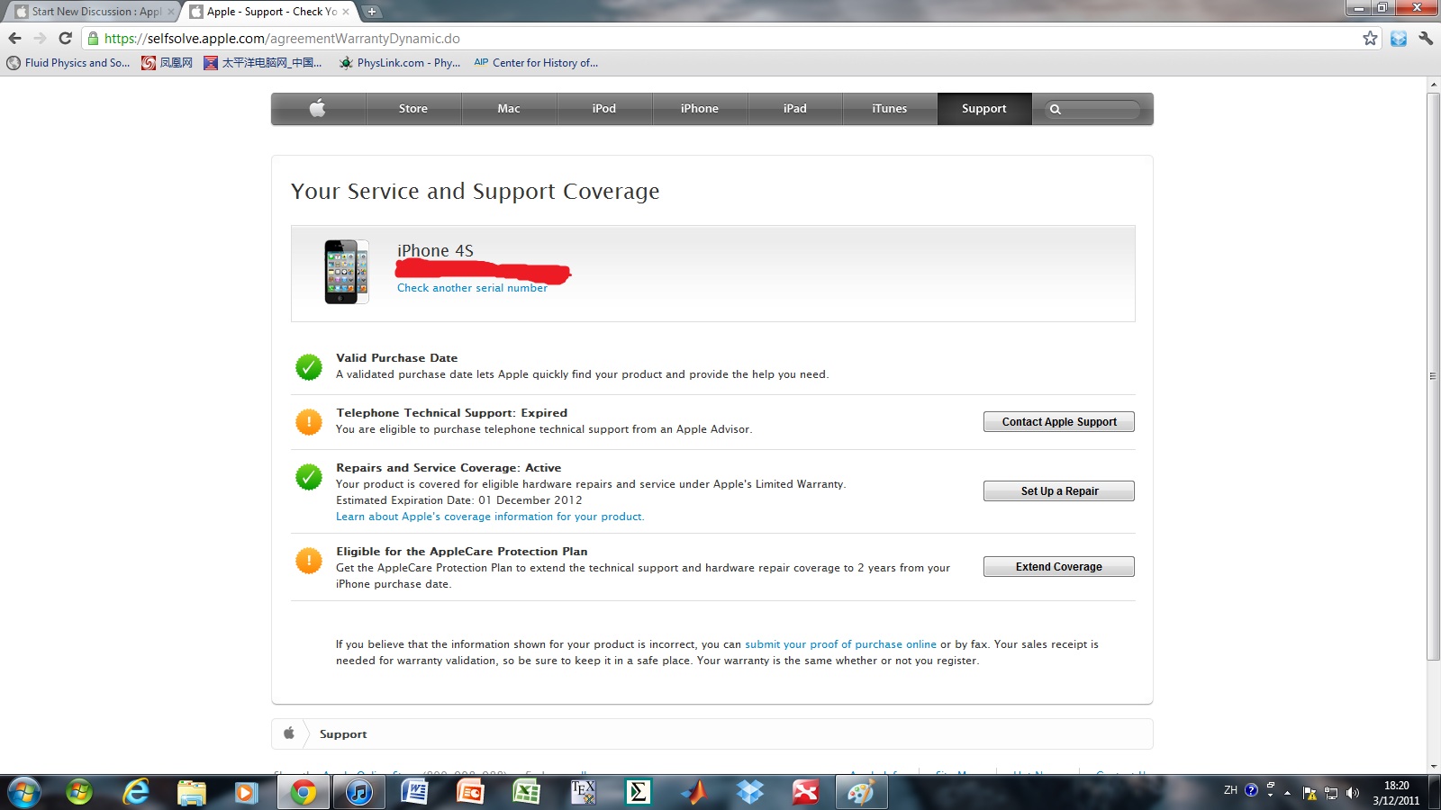Open PowerPoint from the taskbar
Viewport: 1441px width, 810px height.
pos(470,792)
